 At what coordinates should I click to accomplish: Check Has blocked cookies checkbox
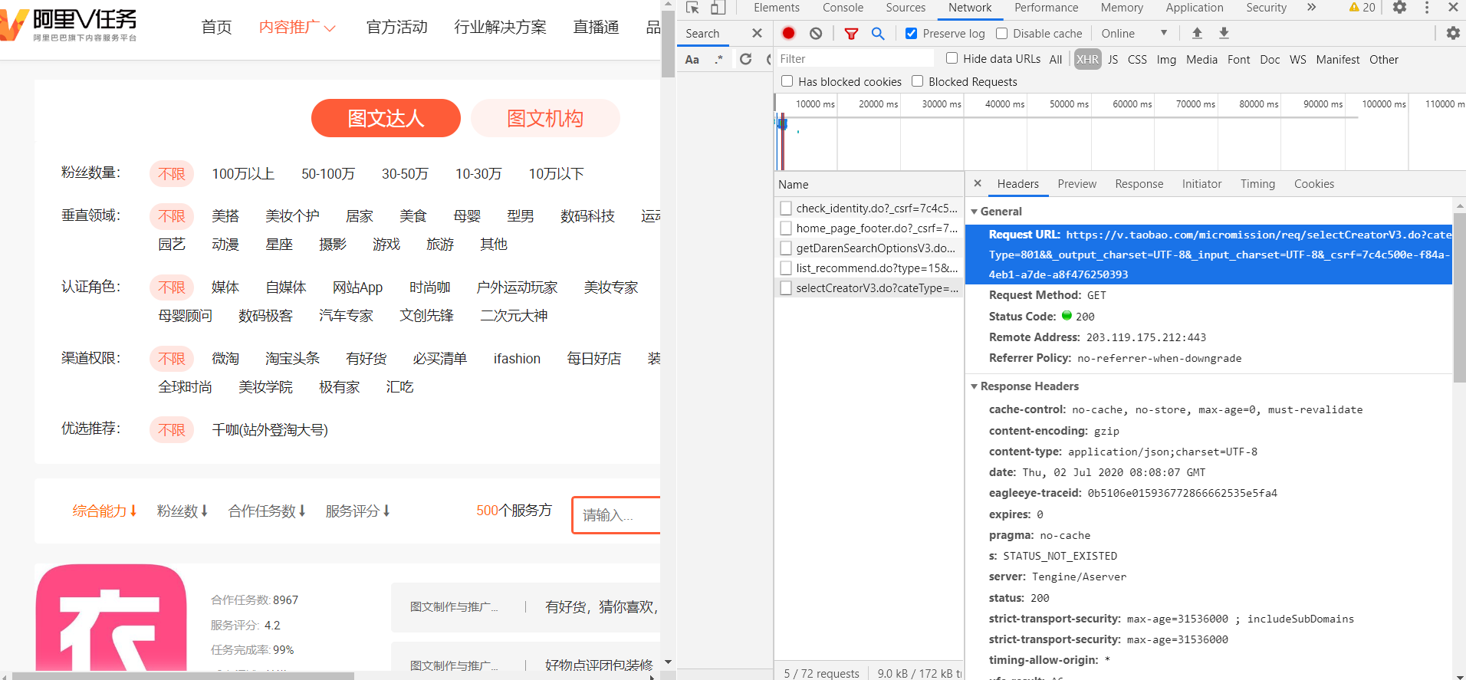click(787, 81)
